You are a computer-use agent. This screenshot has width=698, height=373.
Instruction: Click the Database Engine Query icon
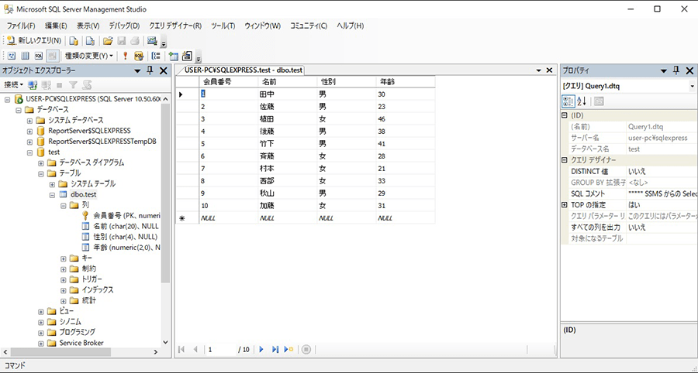tap(74, 41)
